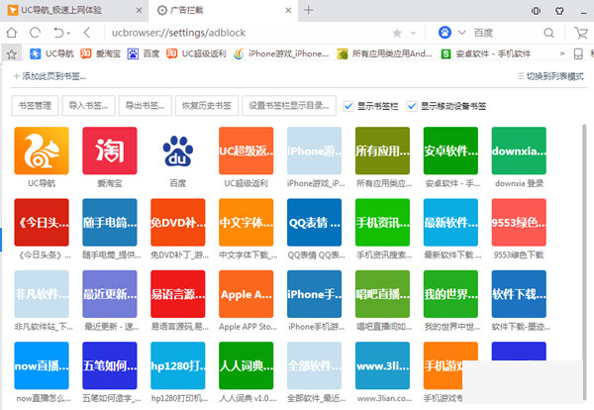Reload the current page

coord(36,33)
